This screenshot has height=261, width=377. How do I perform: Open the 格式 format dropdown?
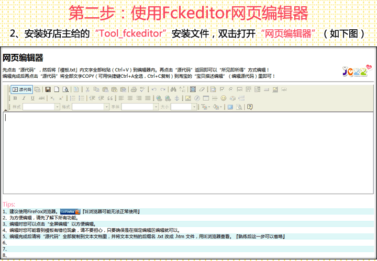91,106
